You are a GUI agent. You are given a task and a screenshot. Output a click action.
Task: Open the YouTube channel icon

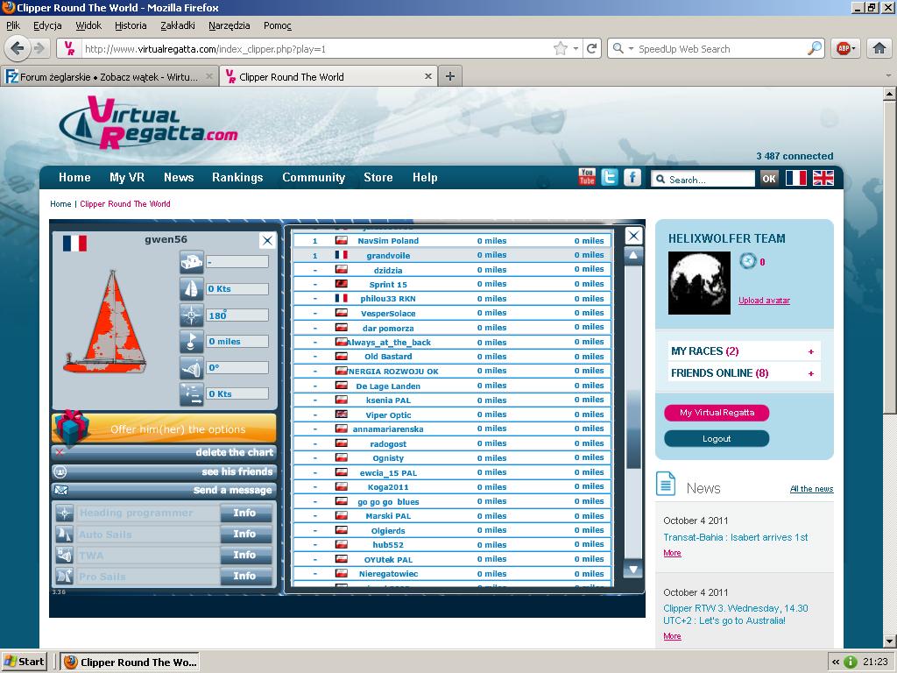[587, 177]
